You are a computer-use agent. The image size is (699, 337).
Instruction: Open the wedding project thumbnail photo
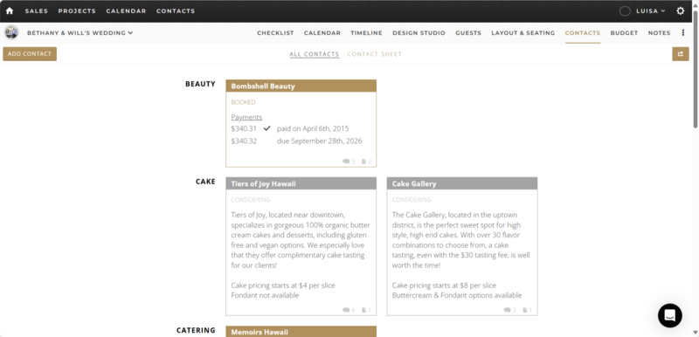(11, 32)
